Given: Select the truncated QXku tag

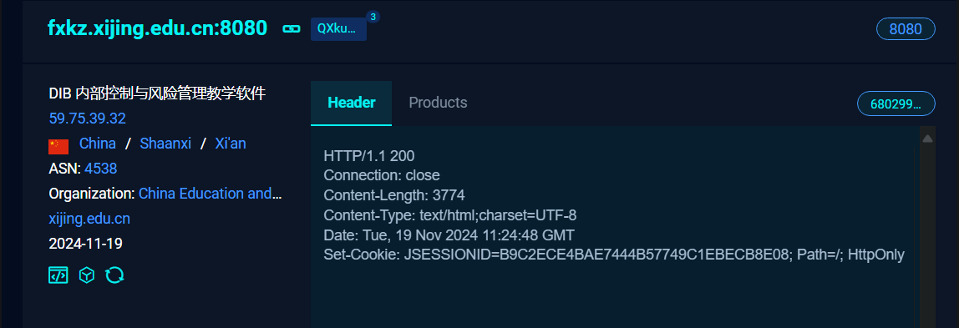Looking at the screenshot, I should point(338,29).
